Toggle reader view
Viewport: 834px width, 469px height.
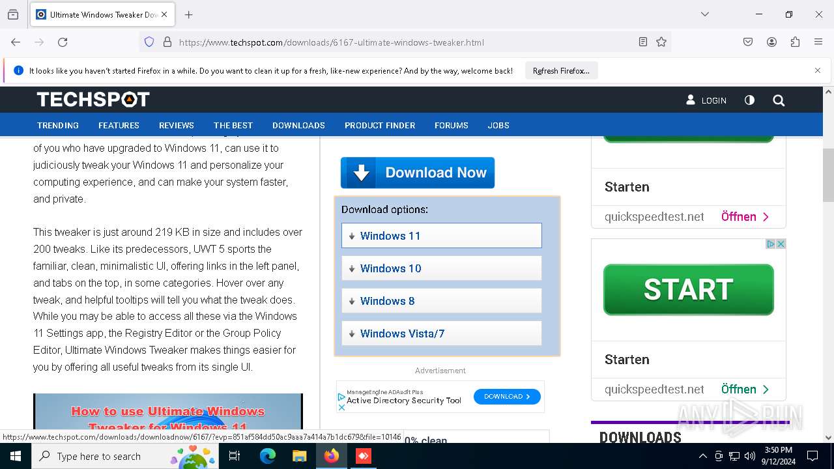pos(643,42)
